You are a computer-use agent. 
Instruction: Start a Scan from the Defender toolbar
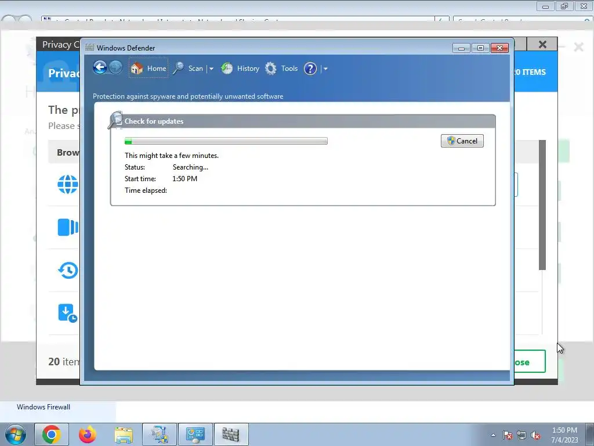pos(195,69)
